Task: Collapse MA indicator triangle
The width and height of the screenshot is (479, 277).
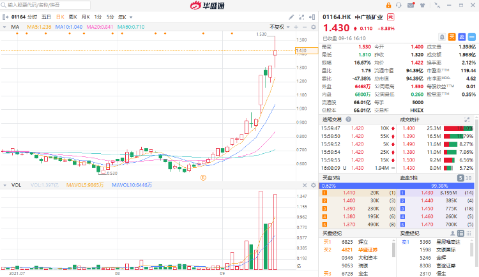Action: (4, 27)
